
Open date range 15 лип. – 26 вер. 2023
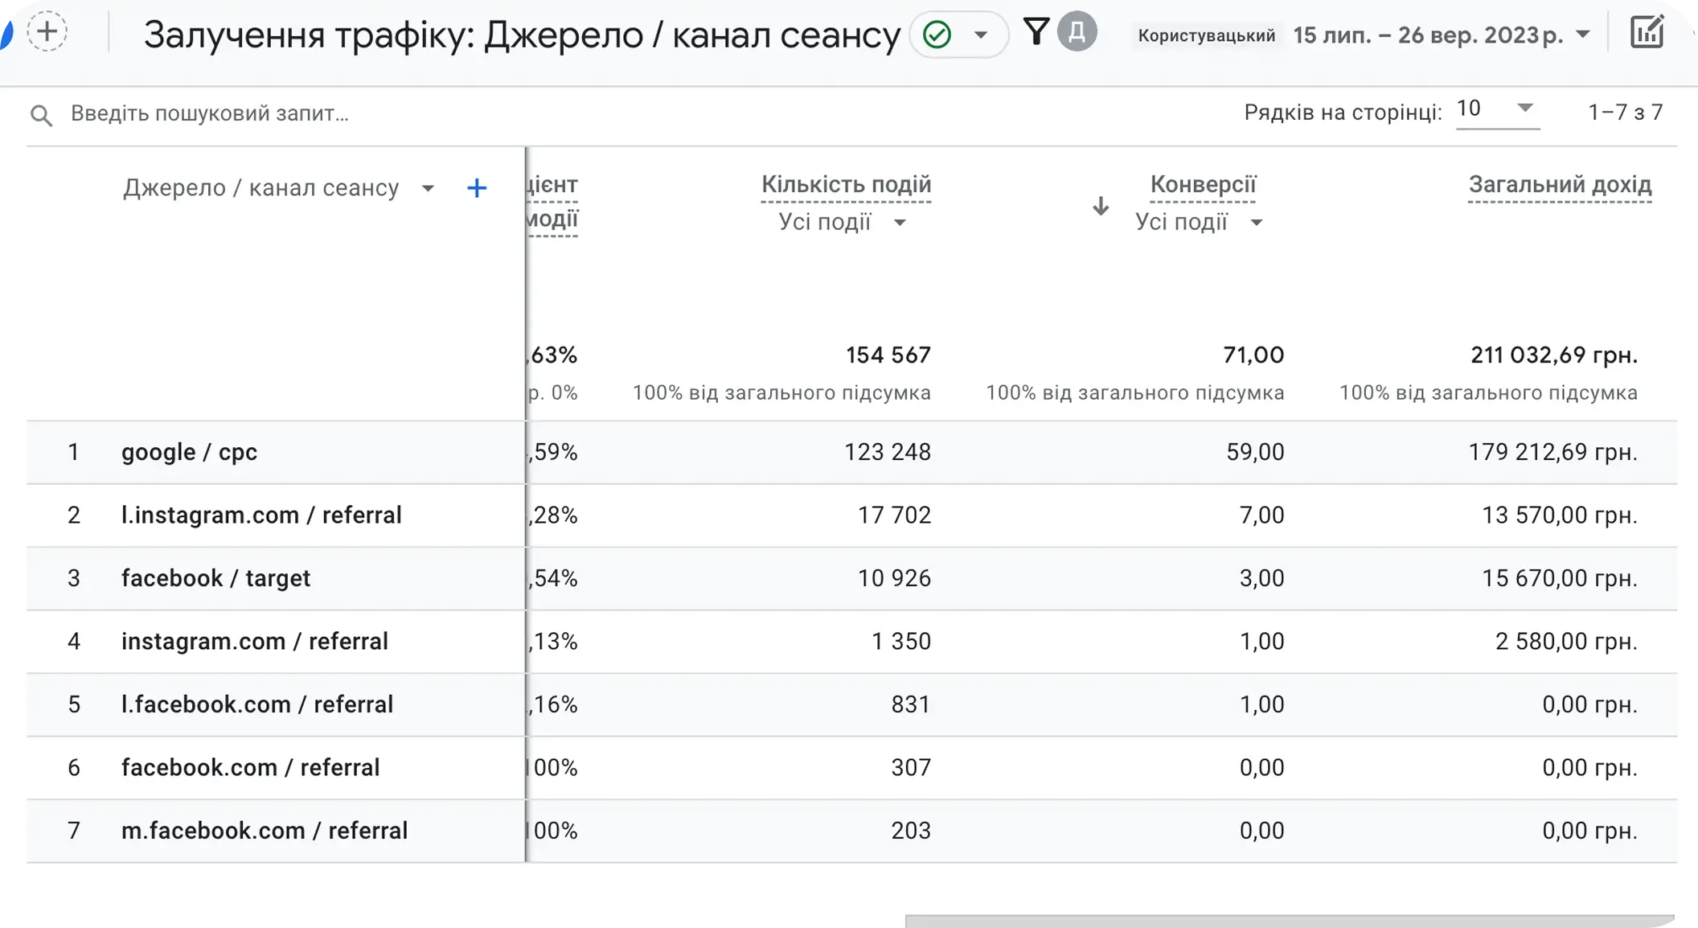[x=1442, y=35]
